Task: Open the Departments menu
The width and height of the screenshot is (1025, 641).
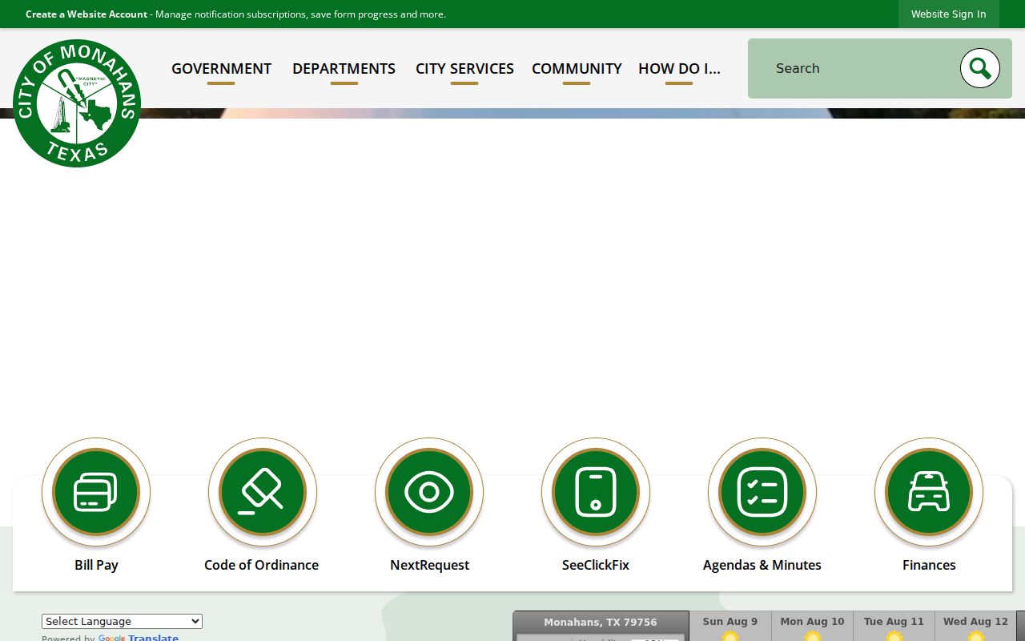Action: [344, 69]
